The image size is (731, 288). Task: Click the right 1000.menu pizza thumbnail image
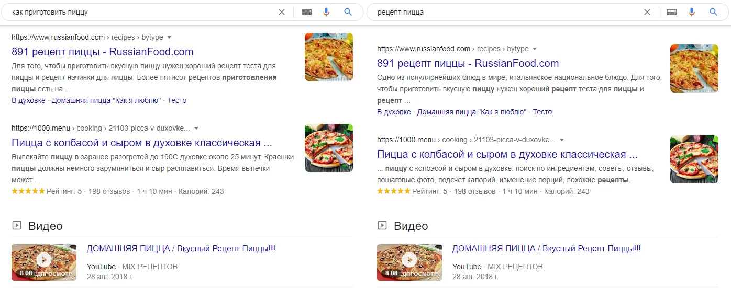pyautogui.click(x=694, y=159)
